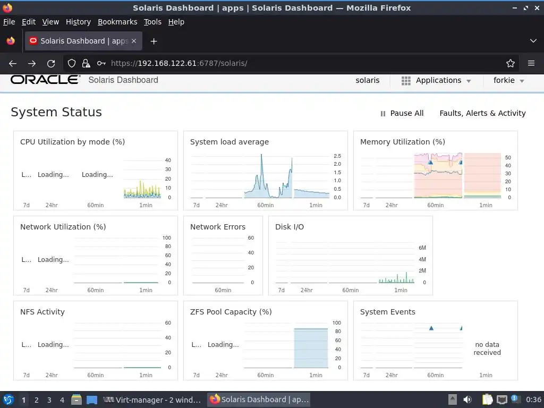Image resolution: width=544 pixels, height=408 pixels.
Task: Open the ZFS Pool Capacity tile title
Action: pos(231,312)
